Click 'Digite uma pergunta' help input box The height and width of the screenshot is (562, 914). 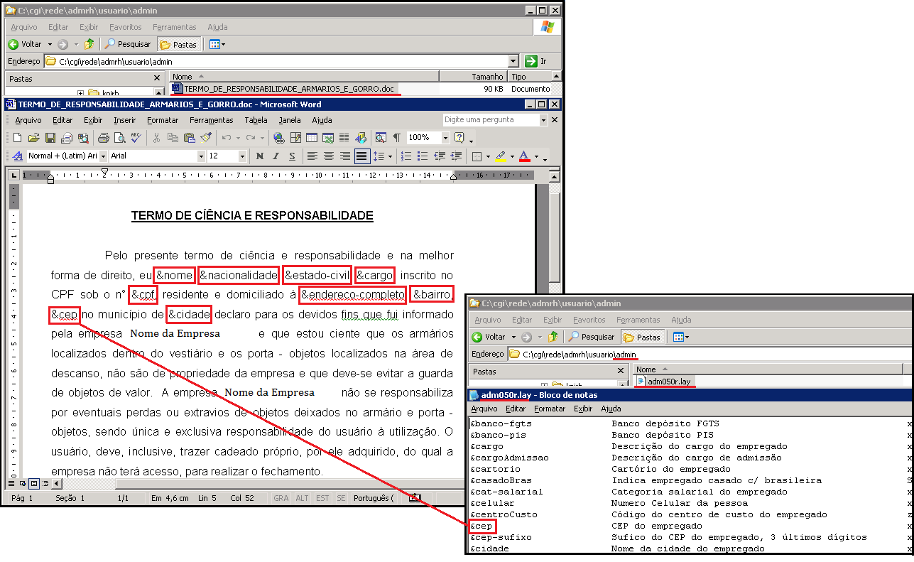[x=490, y=120]
